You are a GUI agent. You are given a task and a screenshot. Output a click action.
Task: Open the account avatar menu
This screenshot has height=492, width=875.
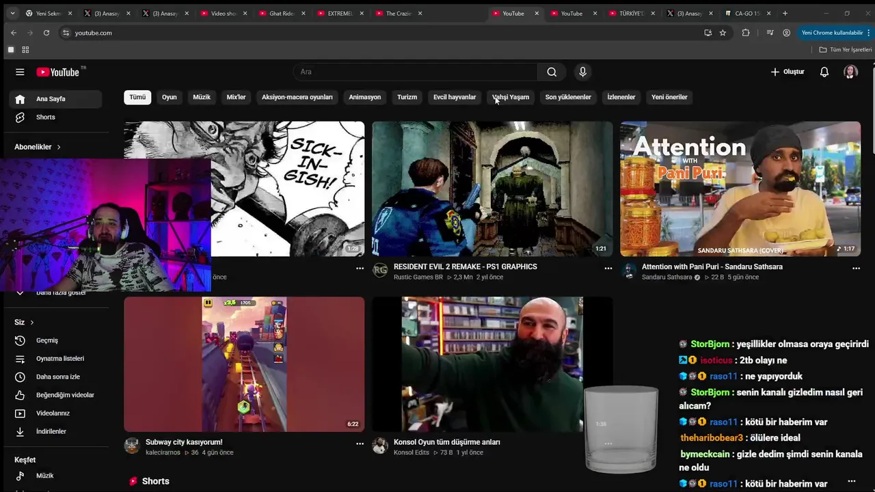point(850,72)
